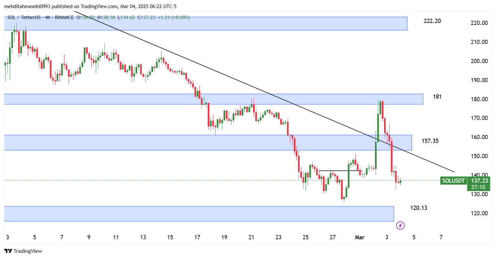
Task: Click the SOLUSDT price label tag
Action: point(454,181)
